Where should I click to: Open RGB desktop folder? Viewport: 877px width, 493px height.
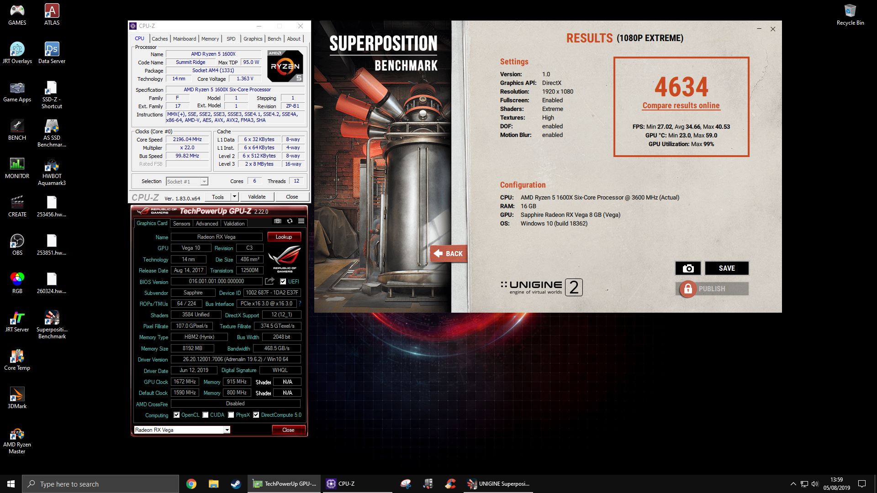tap(17, 283)
